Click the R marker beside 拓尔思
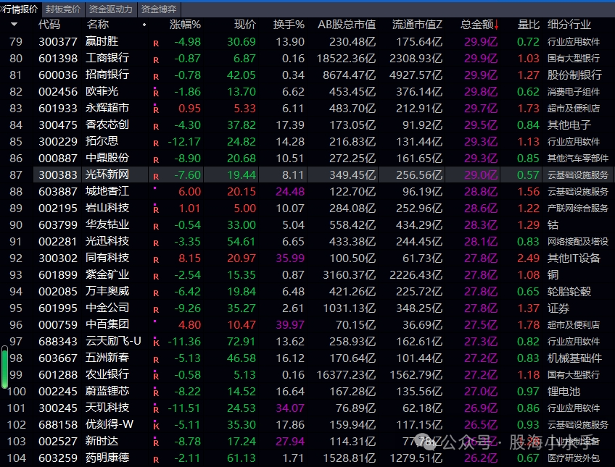 156,143
